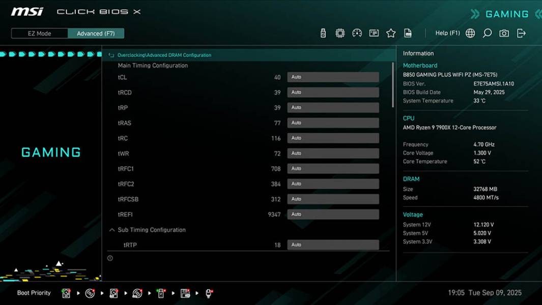This screenshot has height=305, width=542.
Task: Open the CPU information chip icon
Action: (340, 33)
